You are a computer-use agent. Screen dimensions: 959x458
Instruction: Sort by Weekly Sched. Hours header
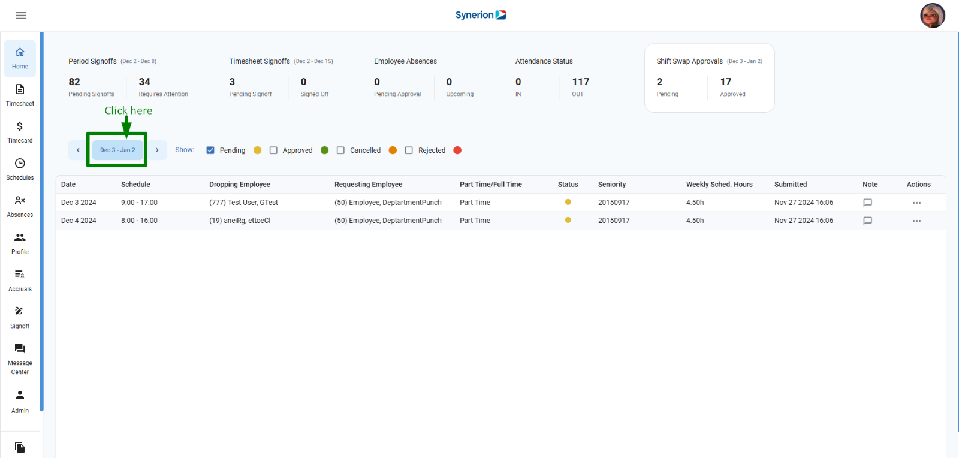pyautogui.click(x=719, y=185)
